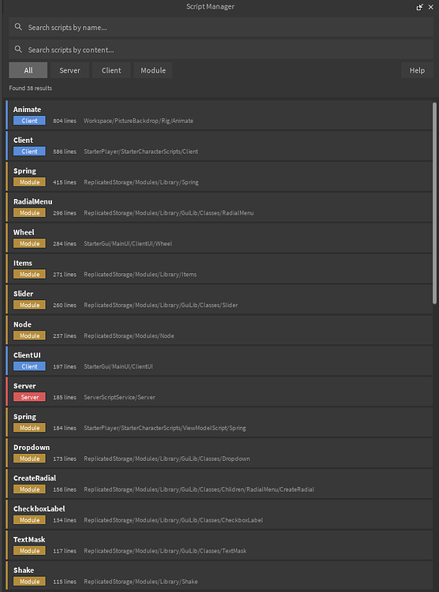Click the StarterCharacterScripts/Client path
This screenshot has height=592, width=439.
[141, 152]
